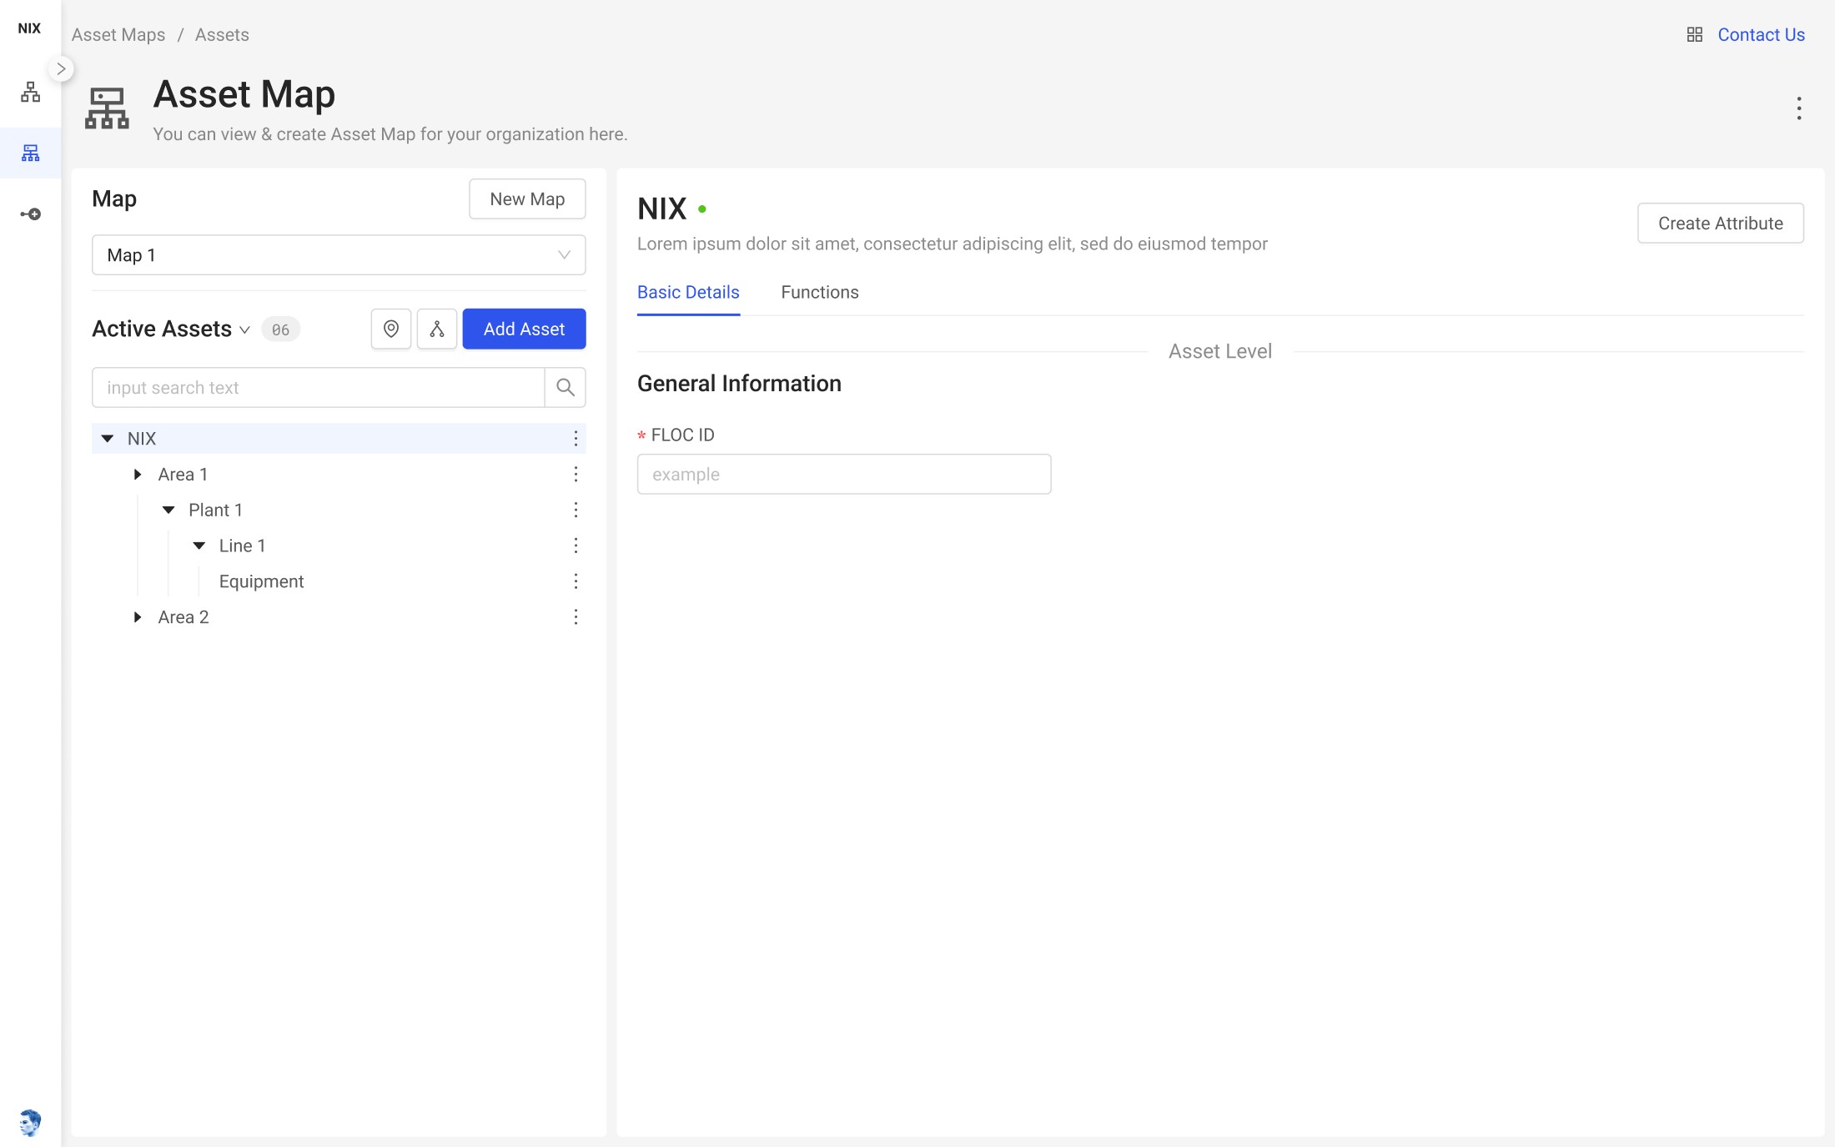Open the Map 1 dropdown
1835x1147 pixels.
coord(339,255)
